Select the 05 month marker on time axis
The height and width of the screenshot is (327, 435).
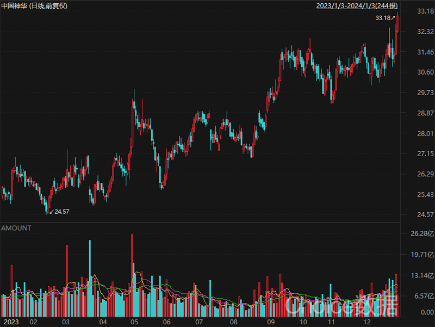pos(133,322)
